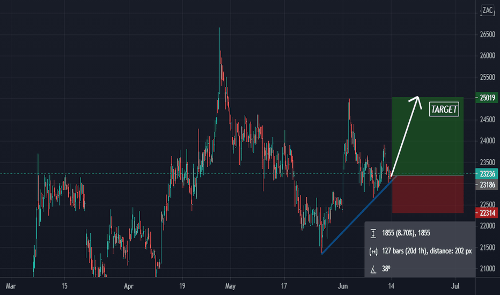Viewport: 500px width, 295px height.
Task: Click the ZAC currency label
Action: (487, 10)
